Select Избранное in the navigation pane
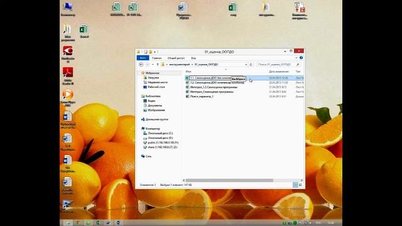This screenshot has width=402, height=226. [152, 73]
